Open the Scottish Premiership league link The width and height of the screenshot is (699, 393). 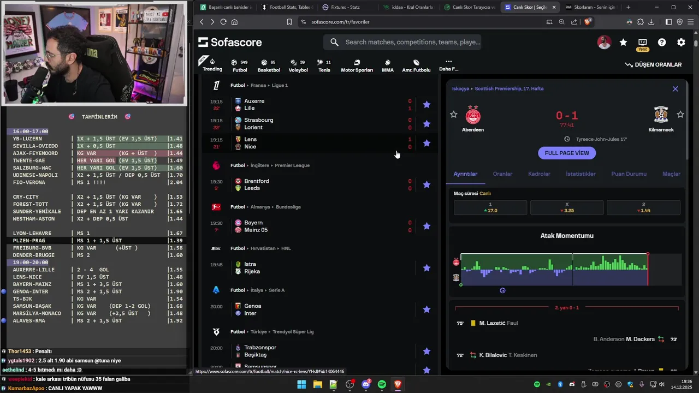(x=509, y=88)
